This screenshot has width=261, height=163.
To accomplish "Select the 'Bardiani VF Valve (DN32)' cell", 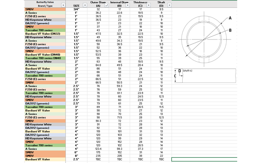I will coord(45,34).
